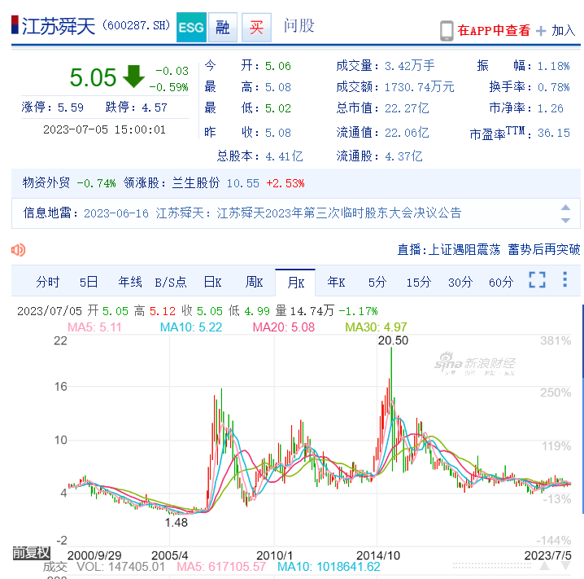Click the stock name 江苏舜天
The height and width of the screenshot is (579, 584).
pos(59,26)
